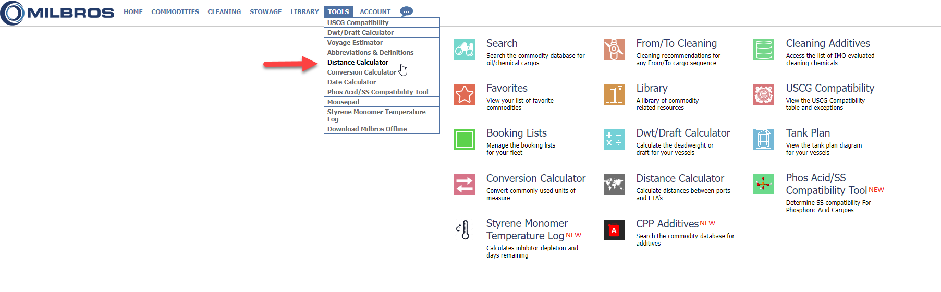Go to the Home navigation item
Image resolution: width=941 pixels, height=292 pixels.
point(133,12)
